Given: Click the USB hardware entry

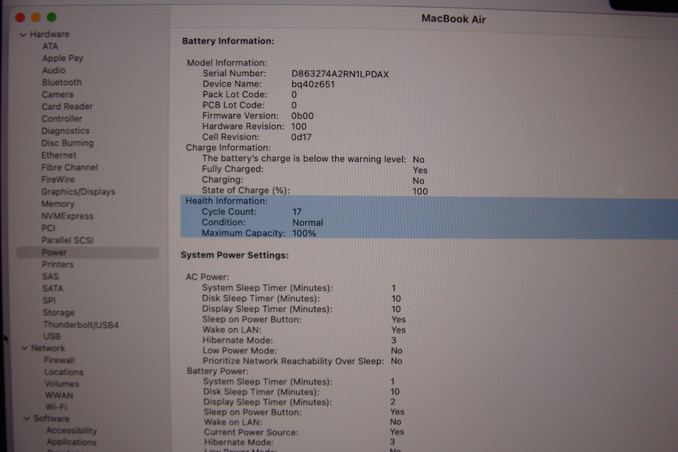Looking at the screenshot, I should [x=52, y=336].
